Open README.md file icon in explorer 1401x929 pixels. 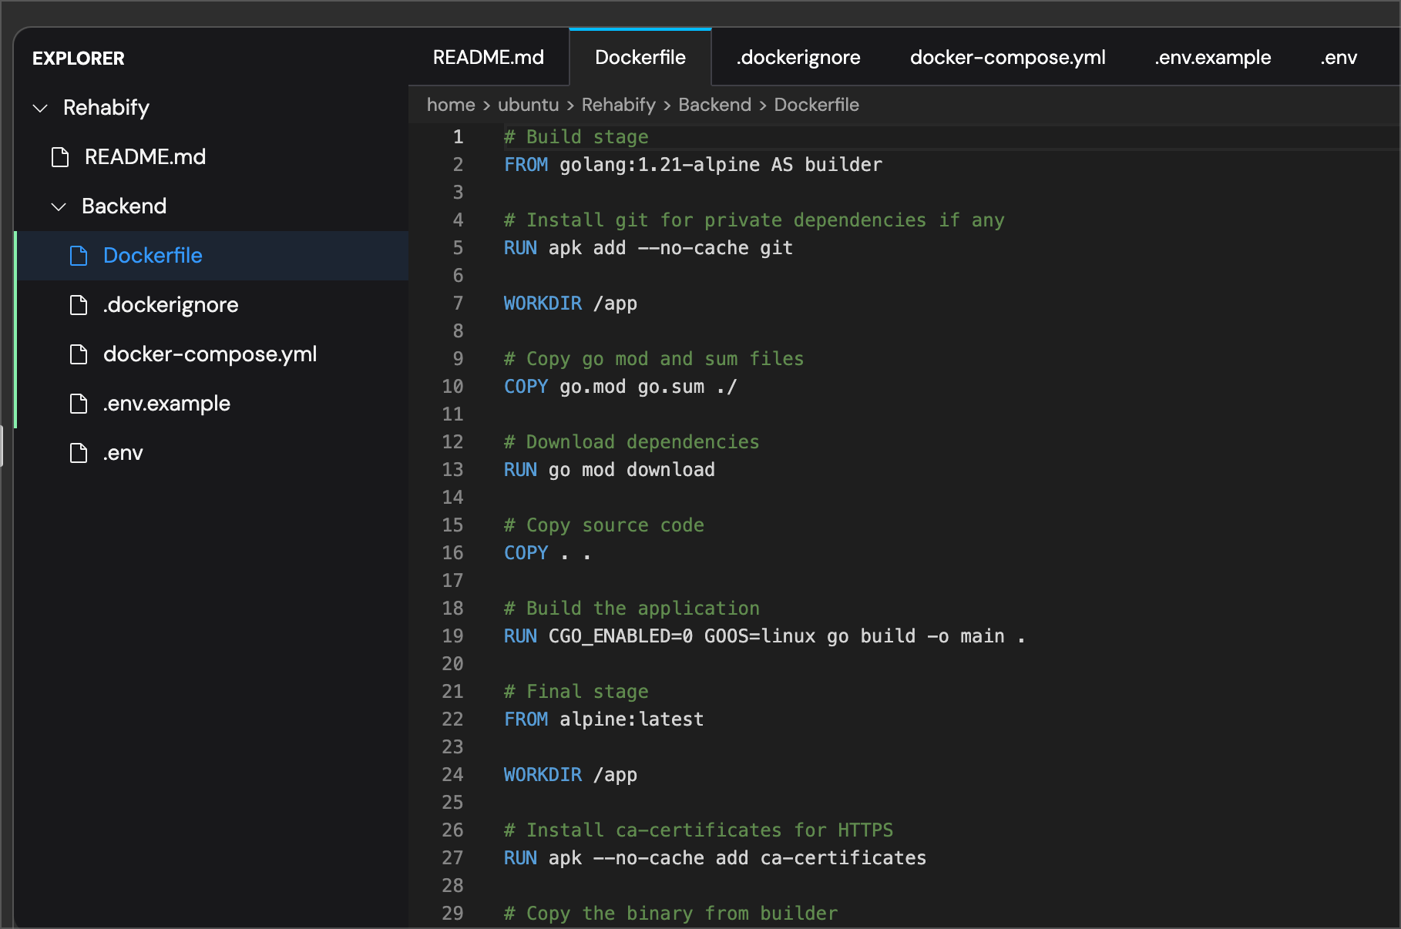point(60,157)
